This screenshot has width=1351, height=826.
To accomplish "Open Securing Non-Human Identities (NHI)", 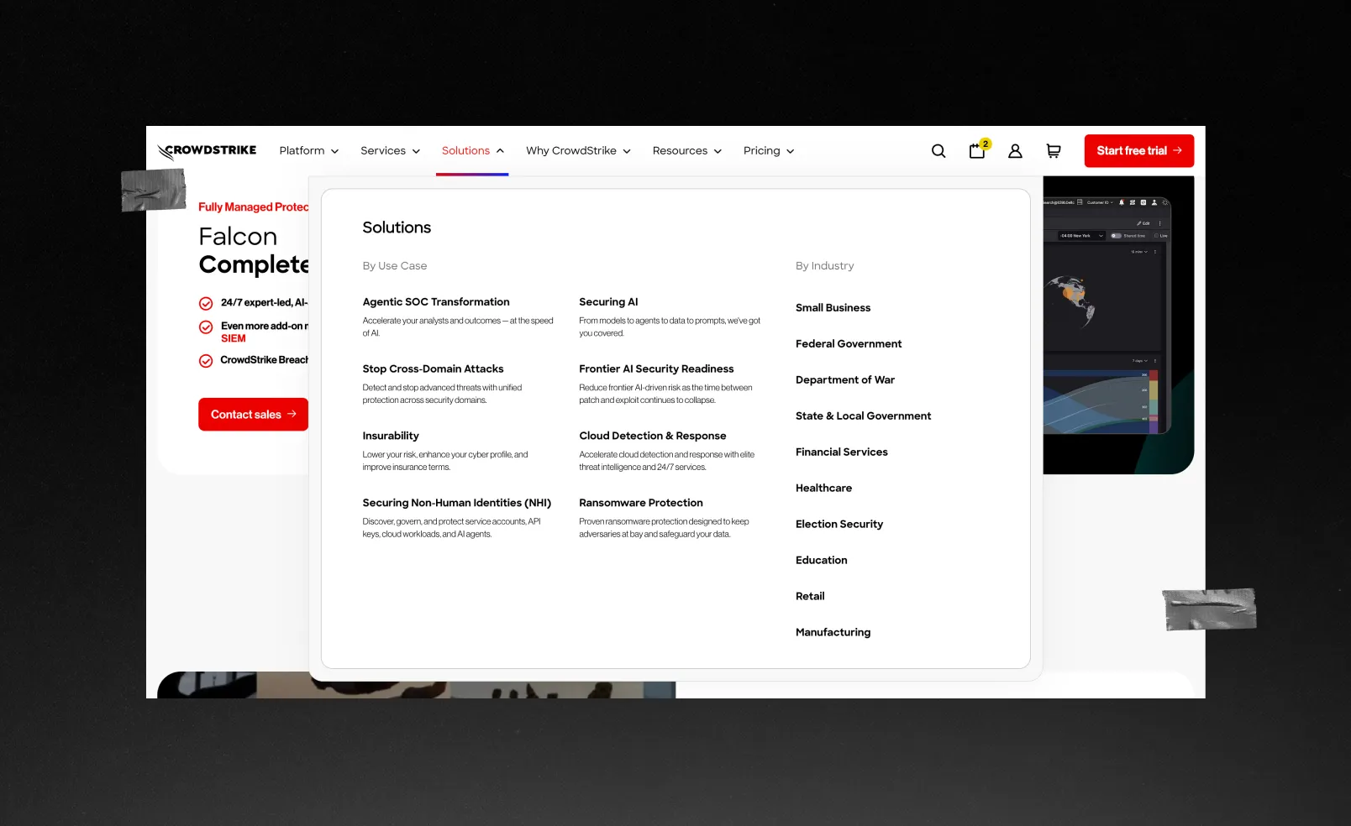I will coord(457,504).
